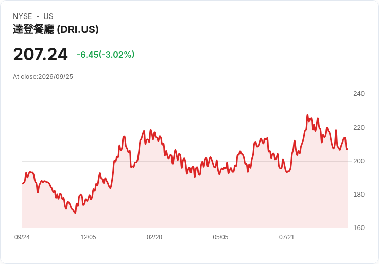Click the price change -6.45(-3.02%)
Screen dimensions: 379x264
(x=106, y=55)
